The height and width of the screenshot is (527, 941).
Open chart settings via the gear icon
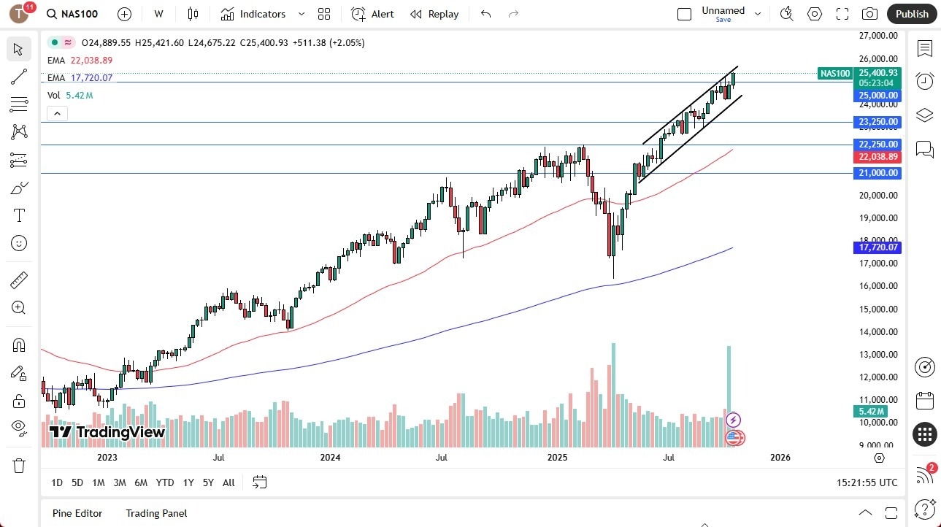click(814, 13)
